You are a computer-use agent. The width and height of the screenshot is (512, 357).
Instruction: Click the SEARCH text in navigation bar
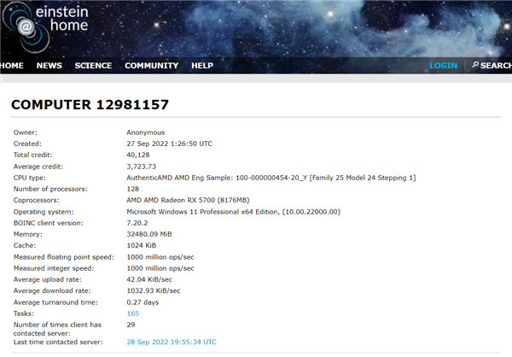(x=497, y=66)
